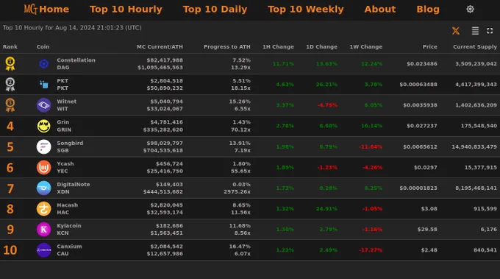Image resolution: width=500 pixels, height=279 pixels.
Task: Click Kylacoin supply 6,176
Action: tap(488, 229)
